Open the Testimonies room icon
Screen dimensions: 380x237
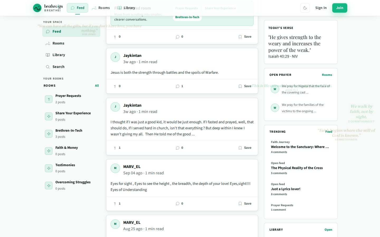(x=49, y=168)
